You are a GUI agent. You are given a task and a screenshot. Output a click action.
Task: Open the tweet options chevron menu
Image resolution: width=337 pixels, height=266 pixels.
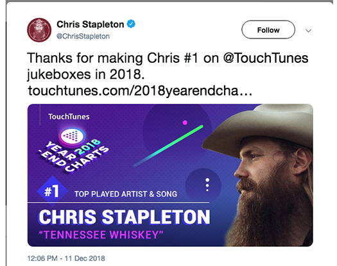308,31
